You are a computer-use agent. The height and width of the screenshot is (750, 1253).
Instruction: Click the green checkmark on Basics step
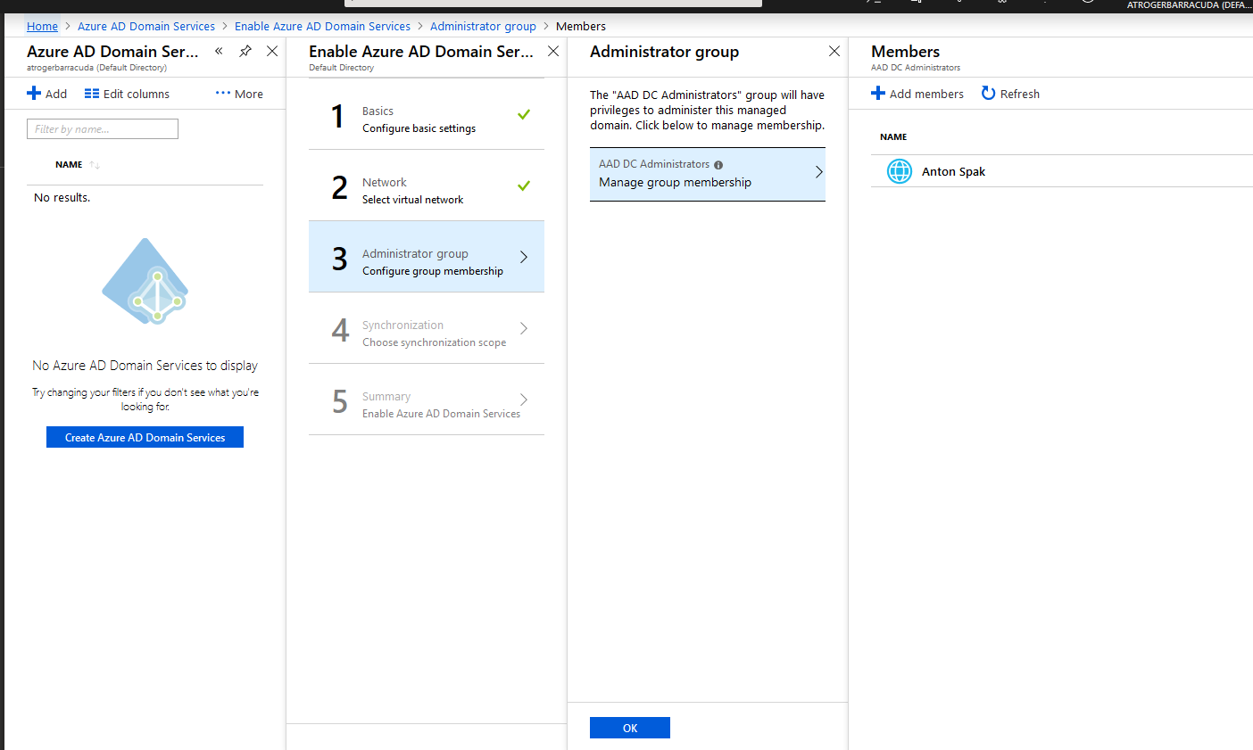point(524,114)
